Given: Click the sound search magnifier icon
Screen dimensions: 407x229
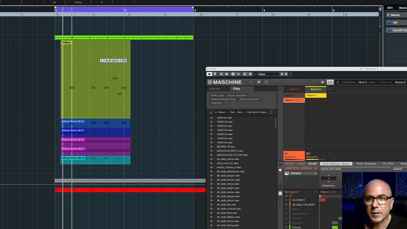Looking at the screenshot, I should pos(315,168).
